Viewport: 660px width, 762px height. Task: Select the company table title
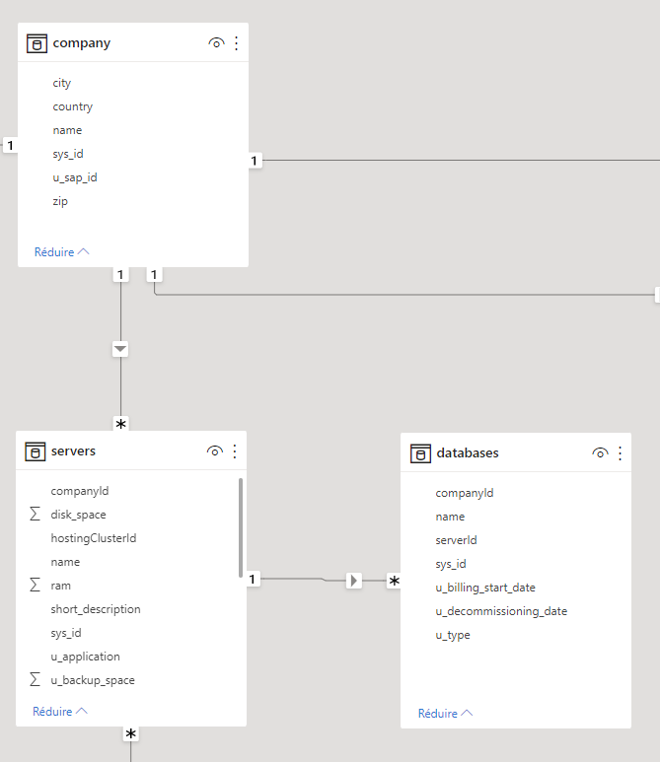coord(82,43)
